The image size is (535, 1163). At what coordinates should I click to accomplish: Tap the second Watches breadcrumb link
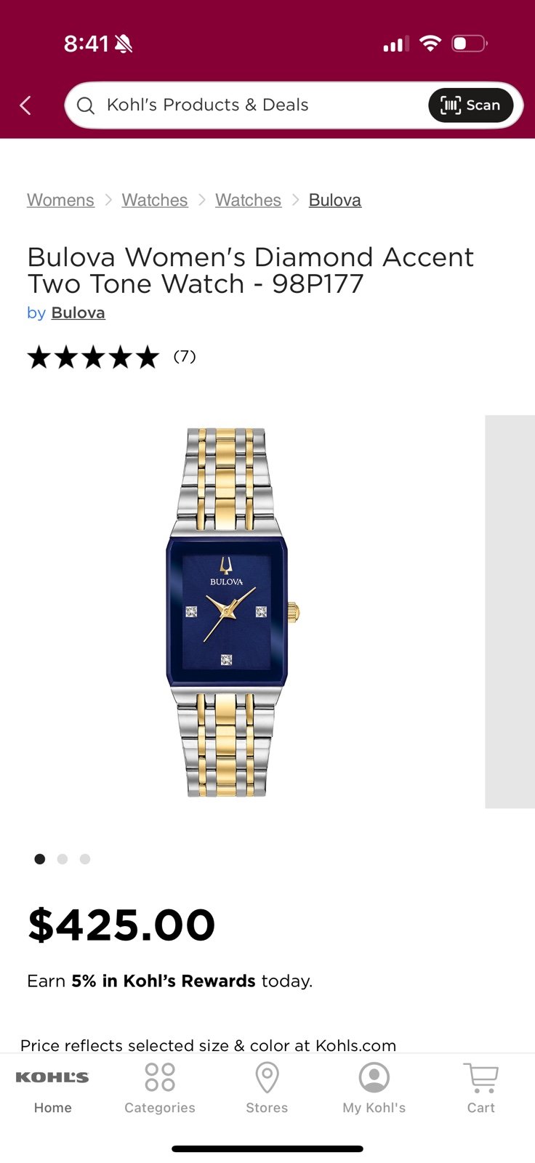(x=248, y=200)
